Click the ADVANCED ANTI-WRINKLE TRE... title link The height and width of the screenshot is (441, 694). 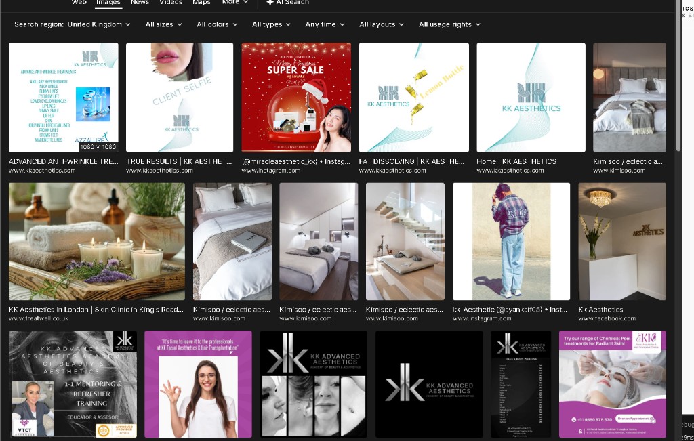tap(63, 161)
